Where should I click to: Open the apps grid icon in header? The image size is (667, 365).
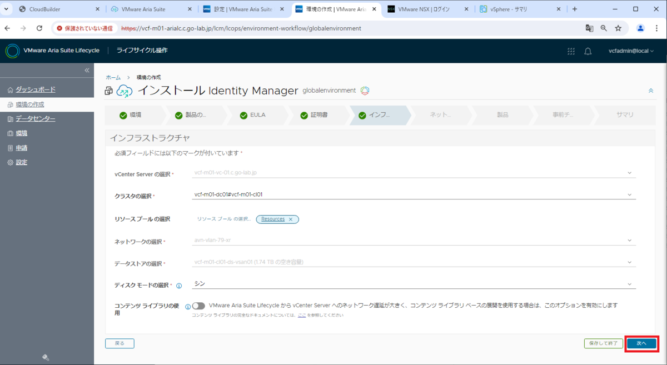(571, 51)
